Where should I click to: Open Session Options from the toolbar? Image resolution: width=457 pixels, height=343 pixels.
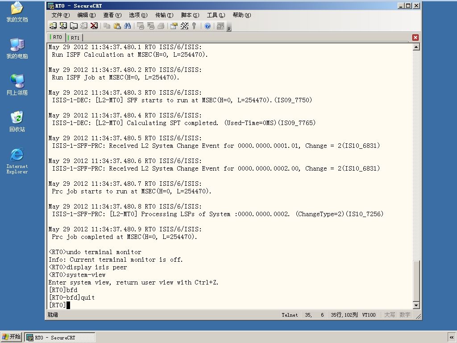click(174, 26)
